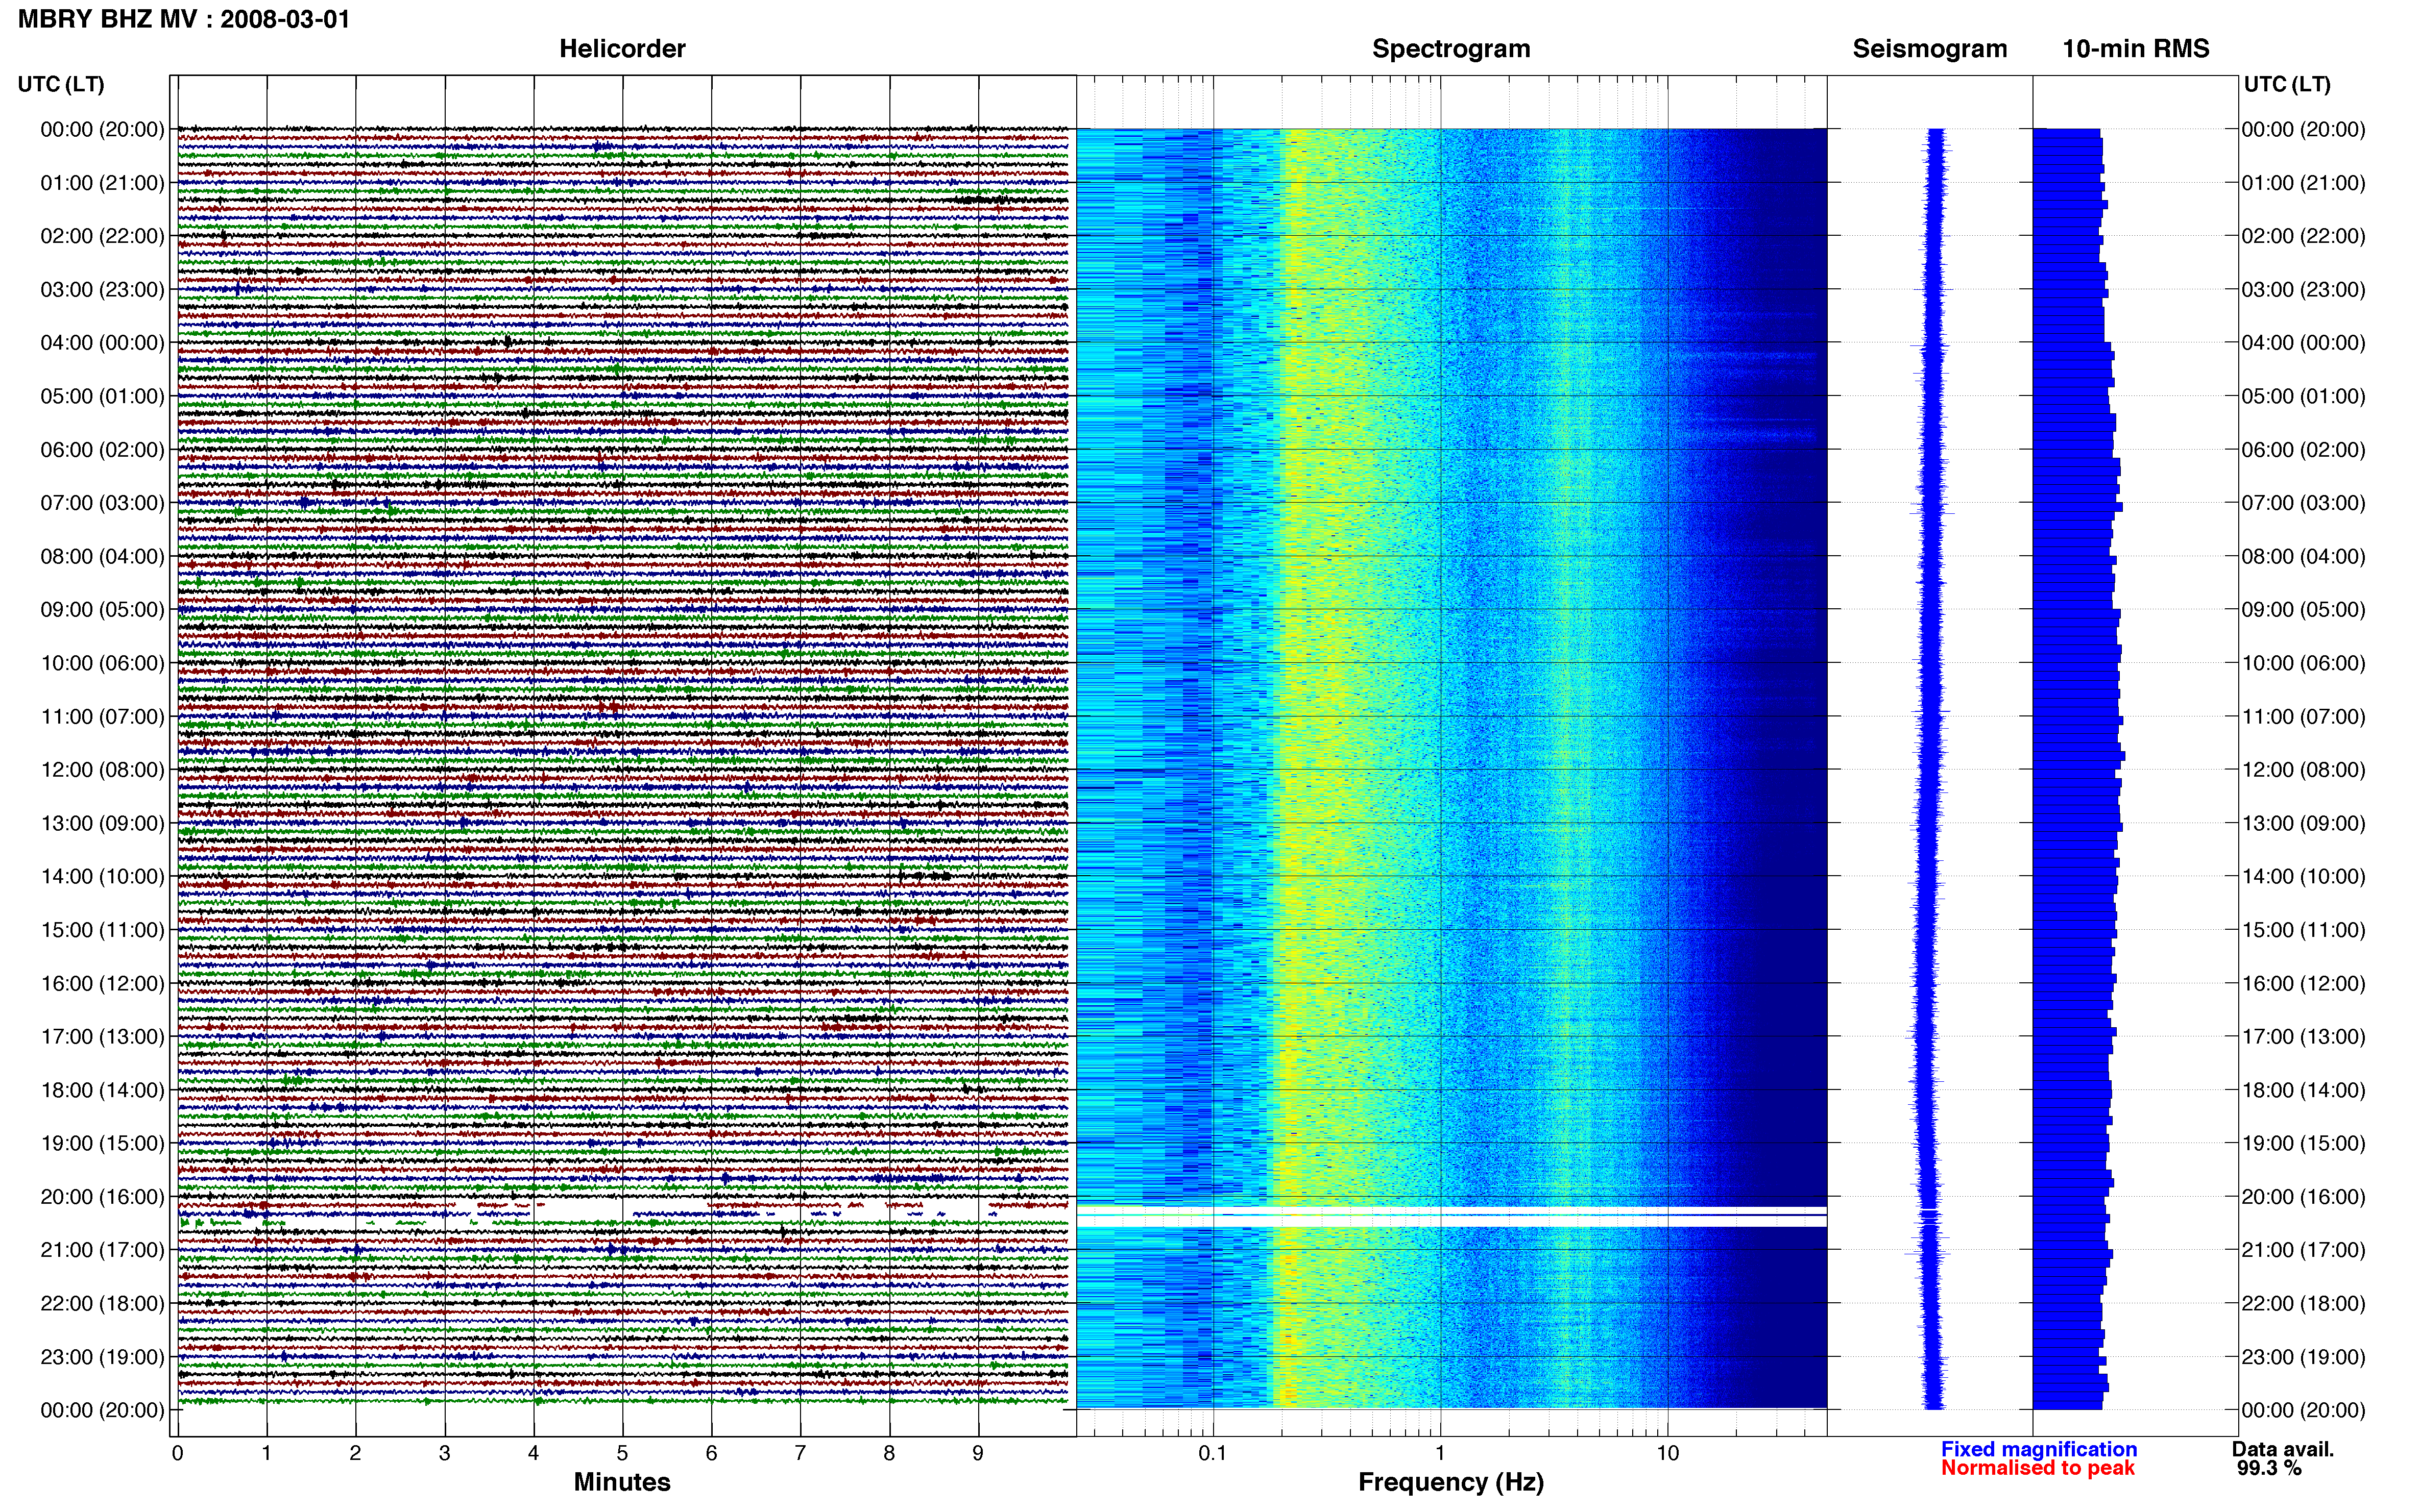
Task: Click the right time label '05:00 (01:00)'
Action: pyautogui.click(x=2304, y=396)
